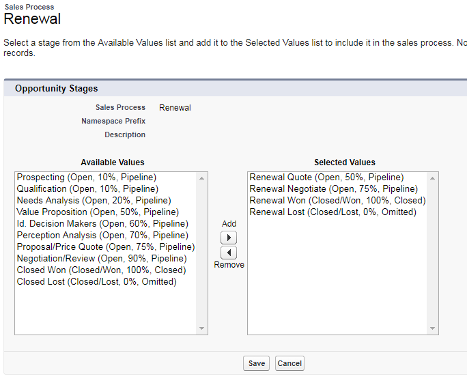This screenshot has height=383, width=467.
Task: Choose Needs Analysis from available list
Action: (x=94, y=201)
